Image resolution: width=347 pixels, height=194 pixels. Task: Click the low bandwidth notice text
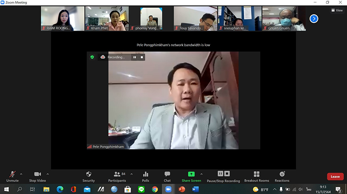coord(173,45)
